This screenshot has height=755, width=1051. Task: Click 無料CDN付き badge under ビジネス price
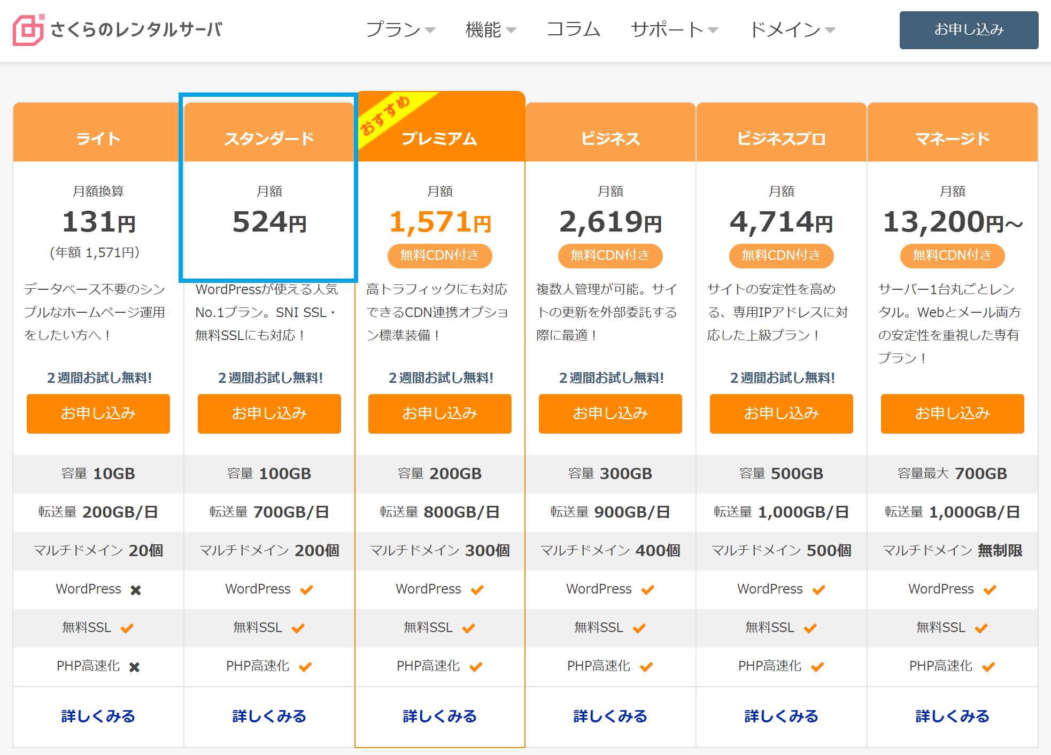click(x=610, y=256)
